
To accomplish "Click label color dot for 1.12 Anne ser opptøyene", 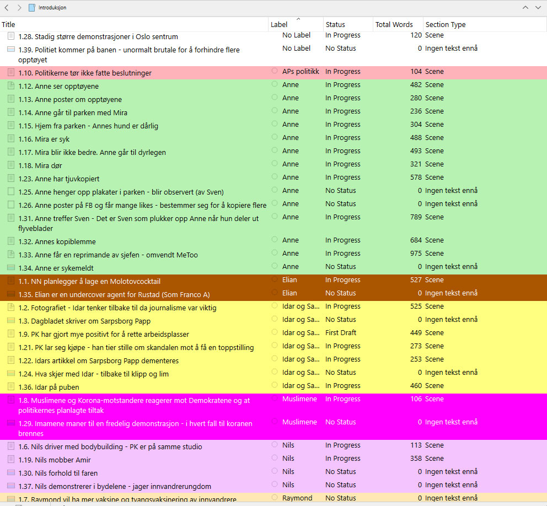I will point(275,84).
